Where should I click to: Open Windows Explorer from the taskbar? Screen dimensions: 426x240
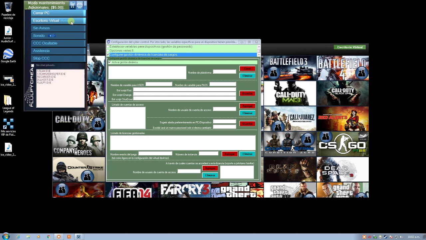pyautogui.click(x=28, y=237)
